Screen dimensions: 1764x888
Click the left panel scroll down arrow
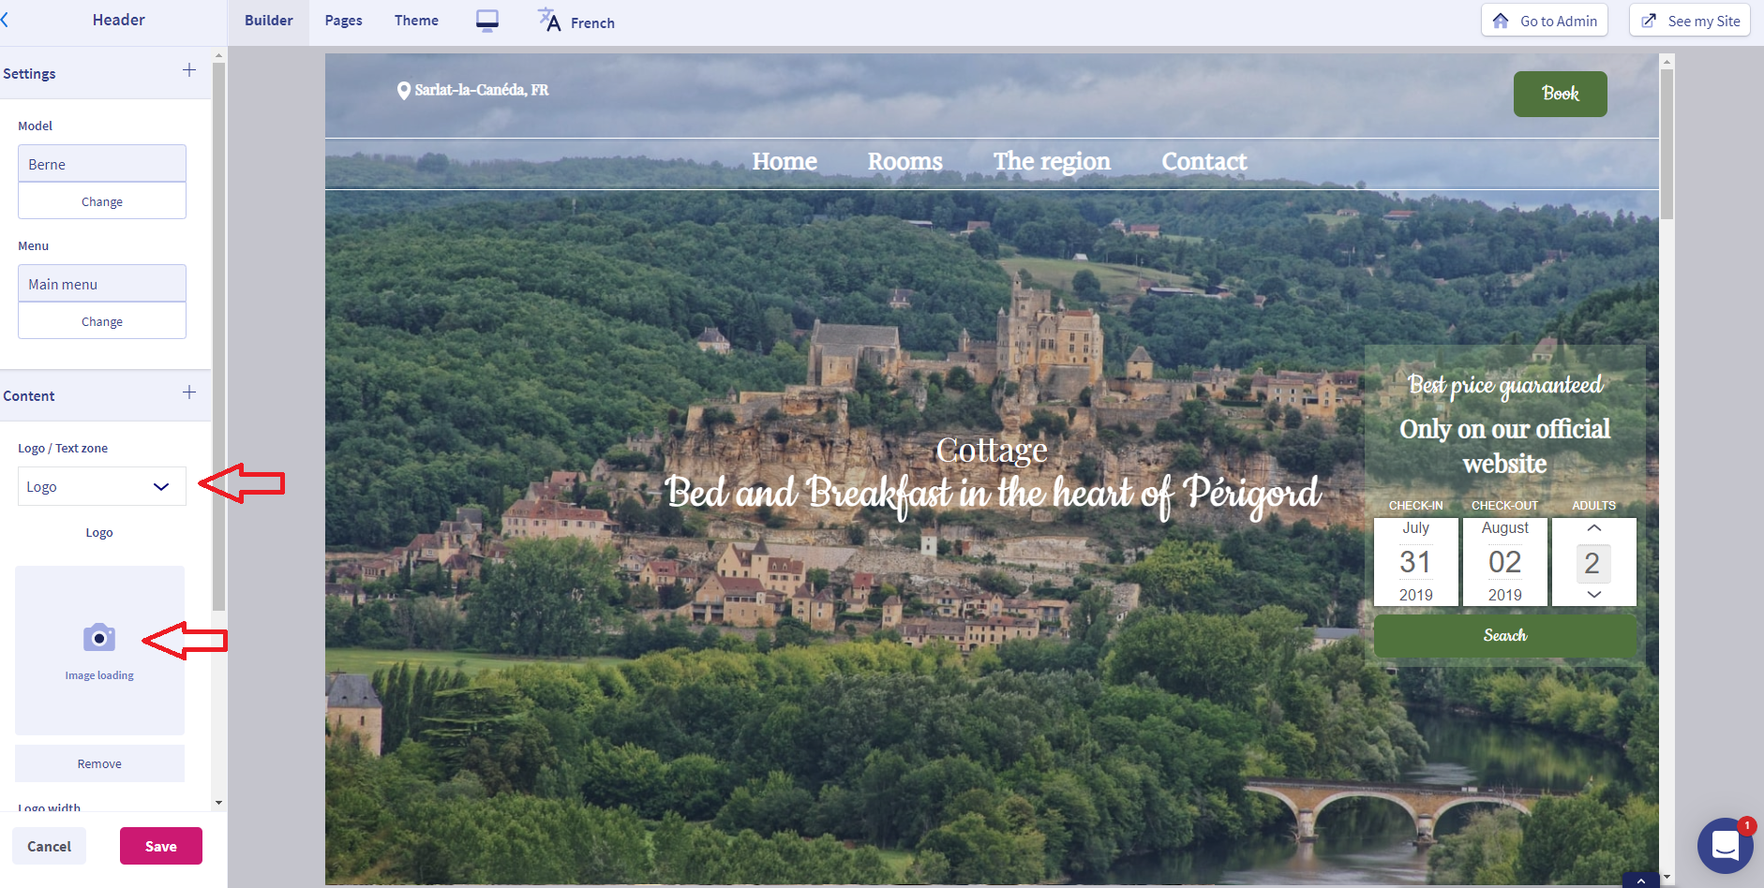218,803
